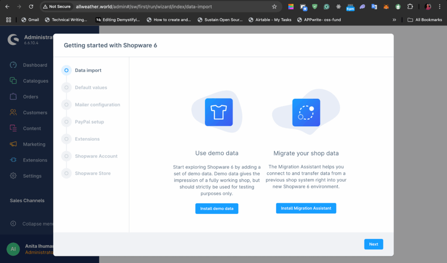
Task: Proceed with the Next button
Action: coord(374,244)
